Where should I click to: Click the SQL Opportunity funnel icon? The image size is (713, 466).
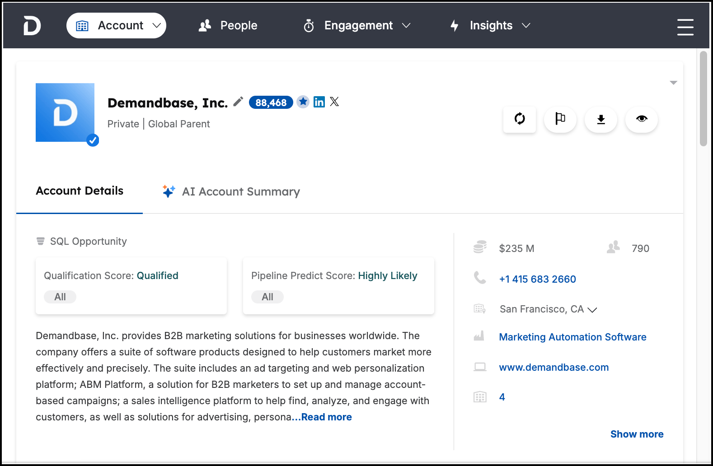41,241
